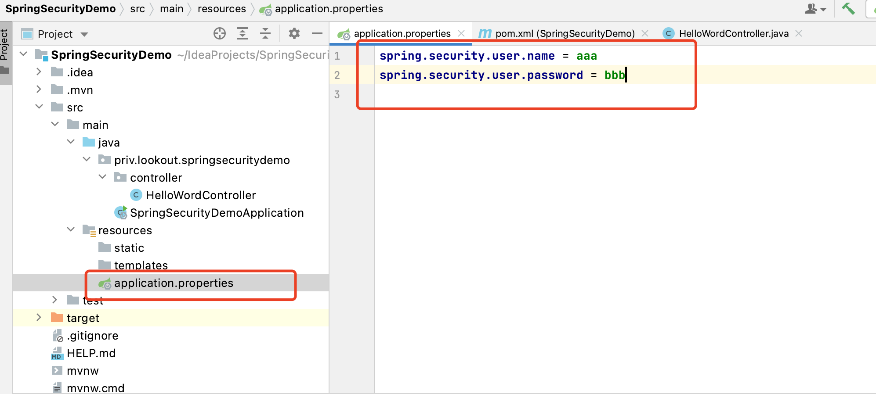
Task: Click the SpringSecurityDemoApplication run icon
Action: (x=121, y=212)
